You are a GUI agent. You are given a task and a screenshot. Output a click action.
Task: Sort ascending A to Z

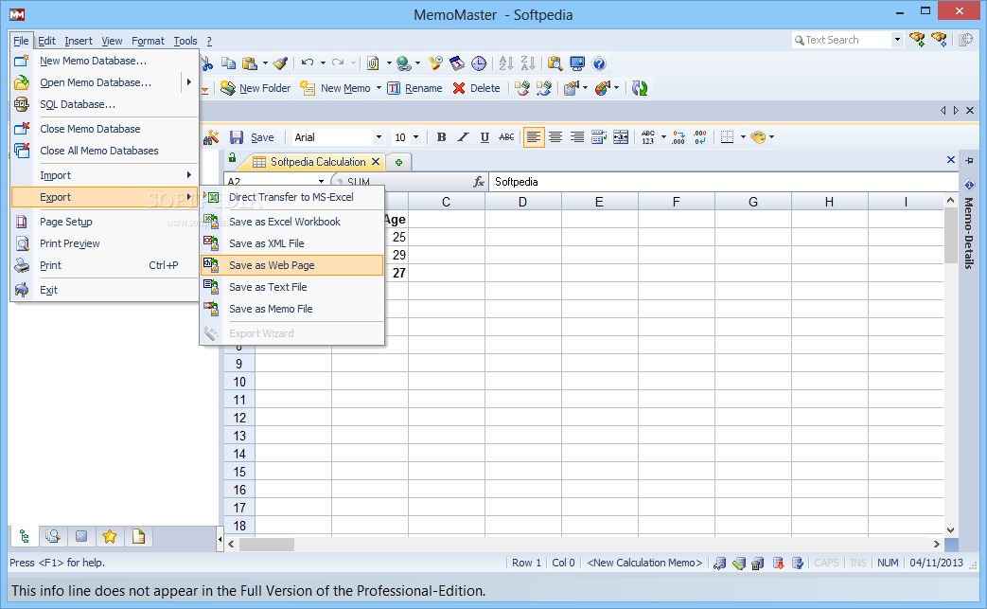coord(506,63)
